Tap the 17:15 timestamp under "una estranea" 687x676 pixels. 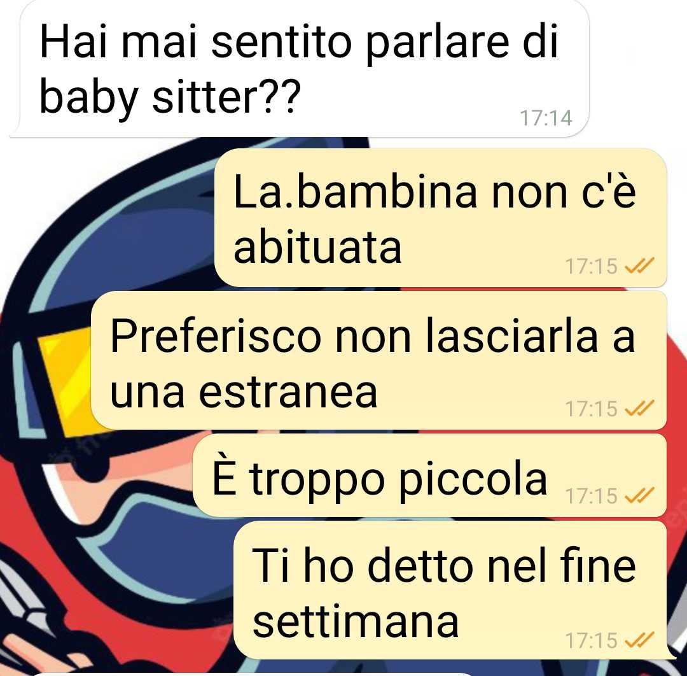(591, 409)
